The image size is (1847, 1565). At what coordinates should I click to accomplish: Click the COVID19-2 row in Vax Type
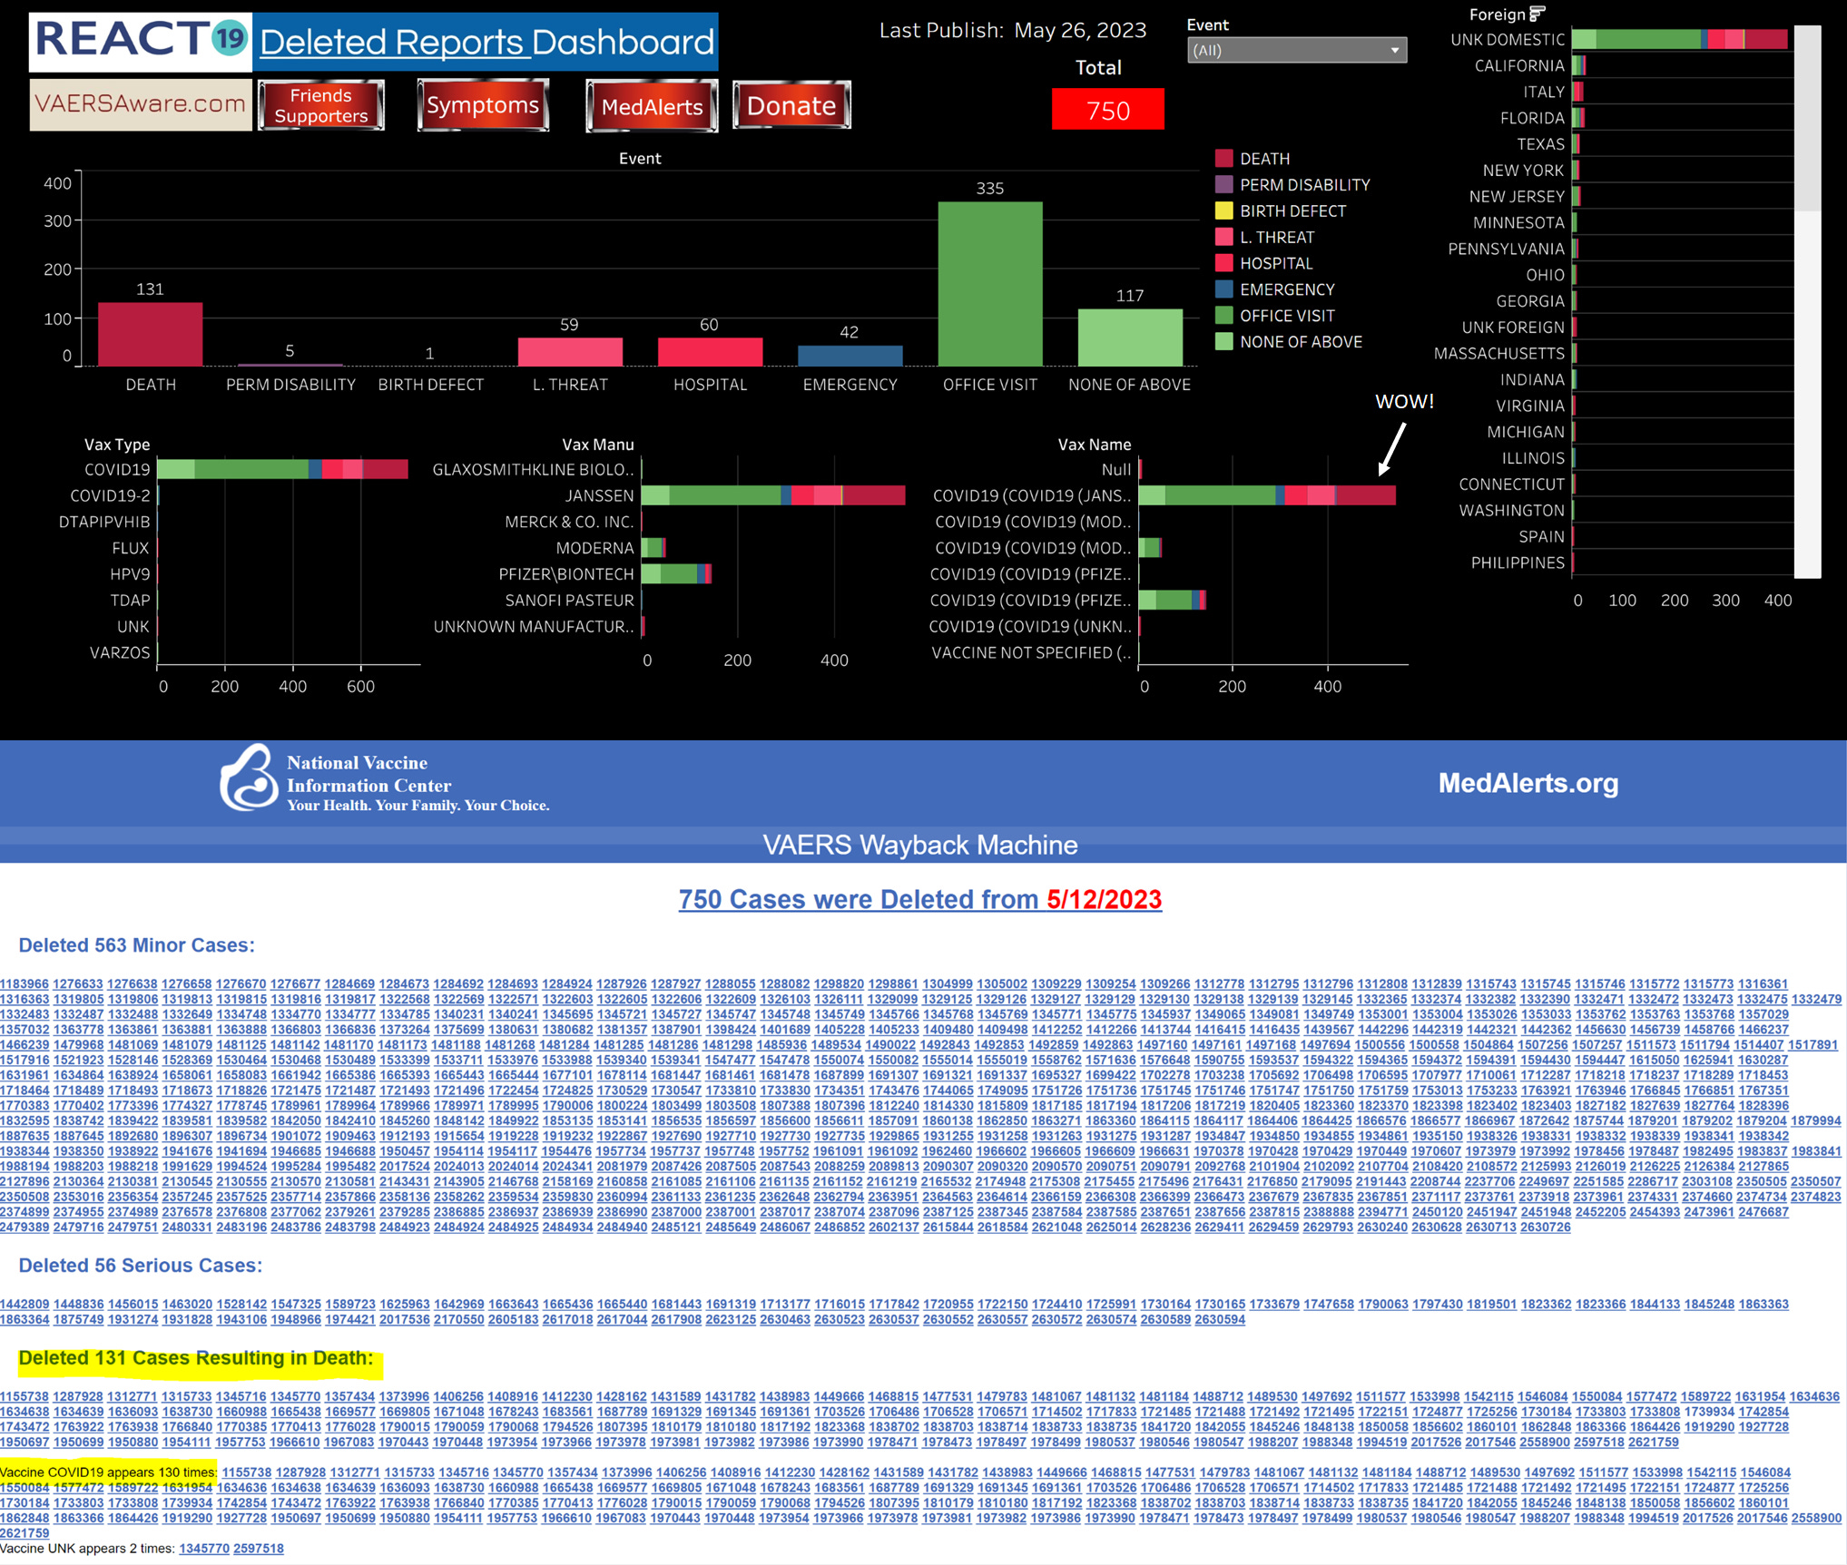pos(110,496)
